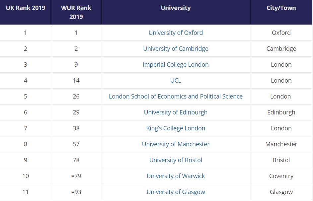This screenshot has height=201, width=313.
Task: Click the WUR Rank 2019 column header
Action: point(76,12)
